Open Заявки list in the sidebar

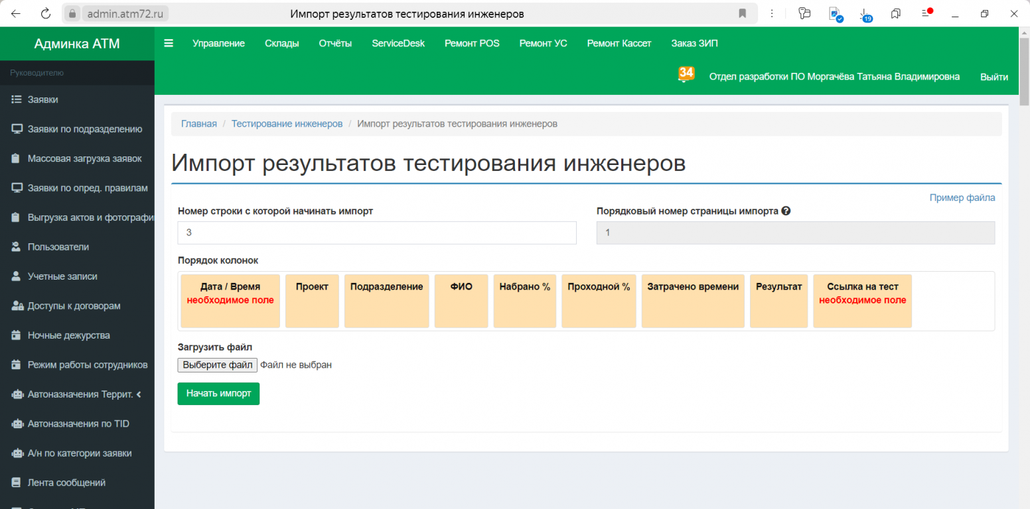pos(42,99)
